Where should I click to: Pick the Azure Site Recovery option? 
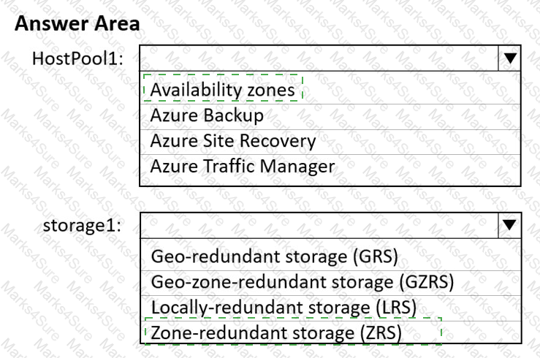(x=233, y=141)
